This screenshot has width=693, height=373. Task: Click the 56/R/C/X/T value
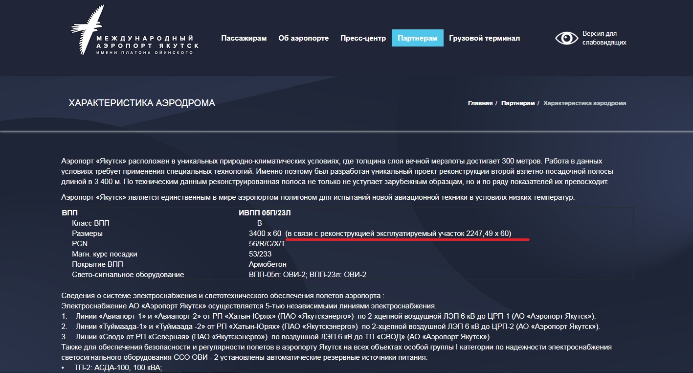(x=267, y=244)
